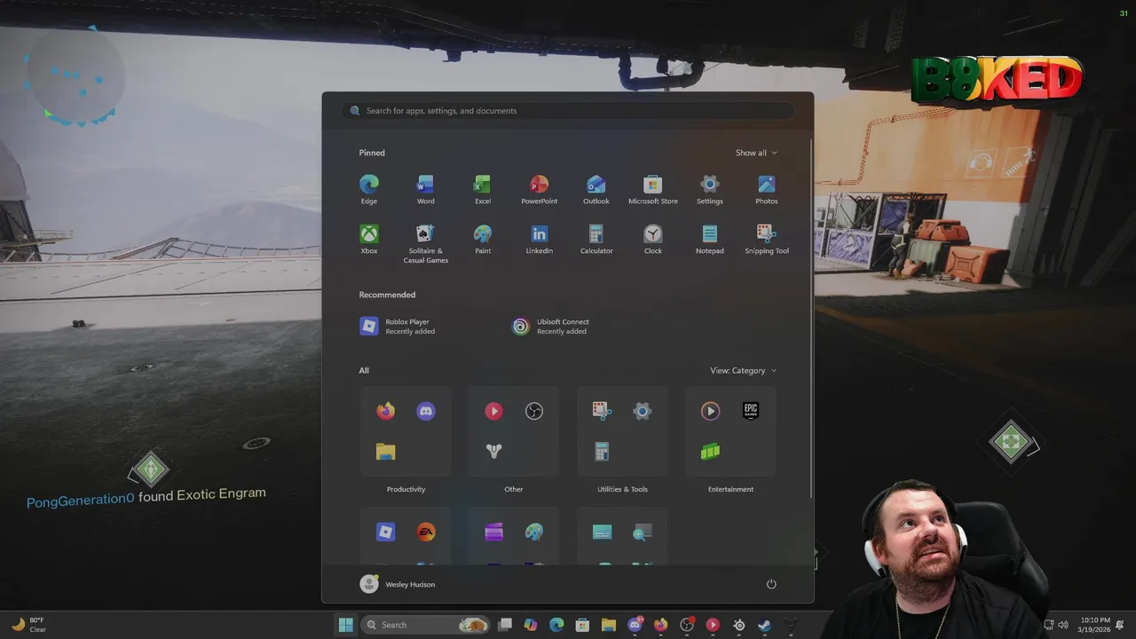This screenshot has width=1136, height=639.
Task: Open recommended Ubisoft Connect
Action: click(550, 327)
